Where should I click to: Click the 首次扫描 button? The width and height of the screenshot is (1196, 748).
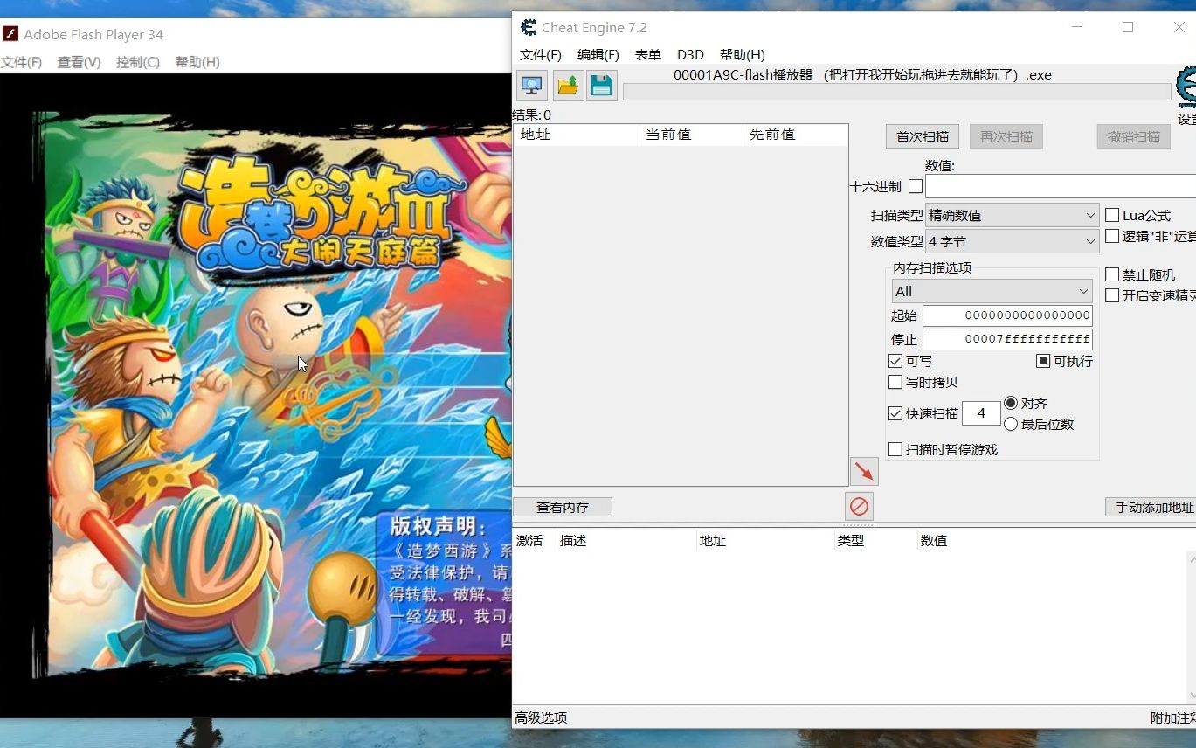tap(923, 136)
